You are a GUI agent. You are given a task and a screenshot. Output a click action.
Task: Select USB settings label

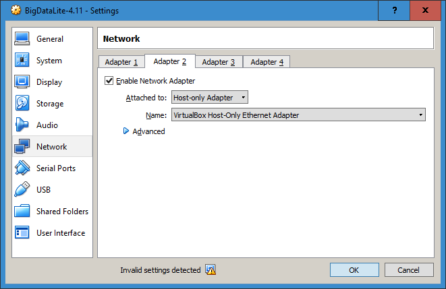pyautogui.click(x=43, y=190)
